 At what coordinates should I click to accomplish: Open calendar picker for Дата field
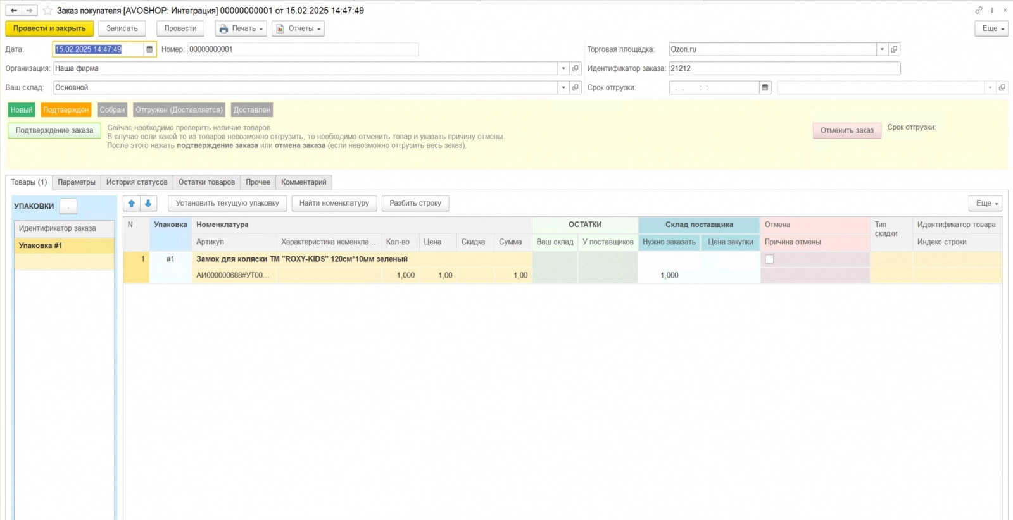click(149, 49)
